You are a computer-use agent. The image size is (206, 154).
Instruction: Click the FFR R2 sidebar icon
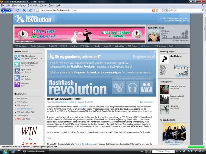click(17, 78)
